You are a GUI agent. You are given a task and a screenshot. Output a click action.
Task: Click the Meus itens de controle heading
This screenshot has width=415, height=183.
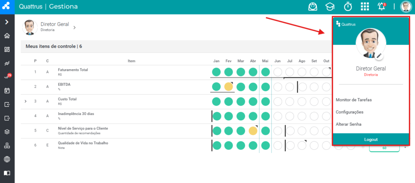[x=54, y=47]
